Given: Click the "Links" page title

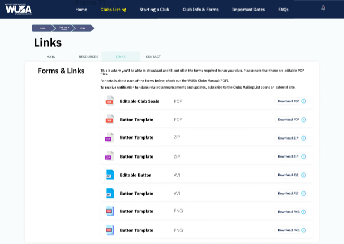Looking at the screenshot, I should (48, 42).
